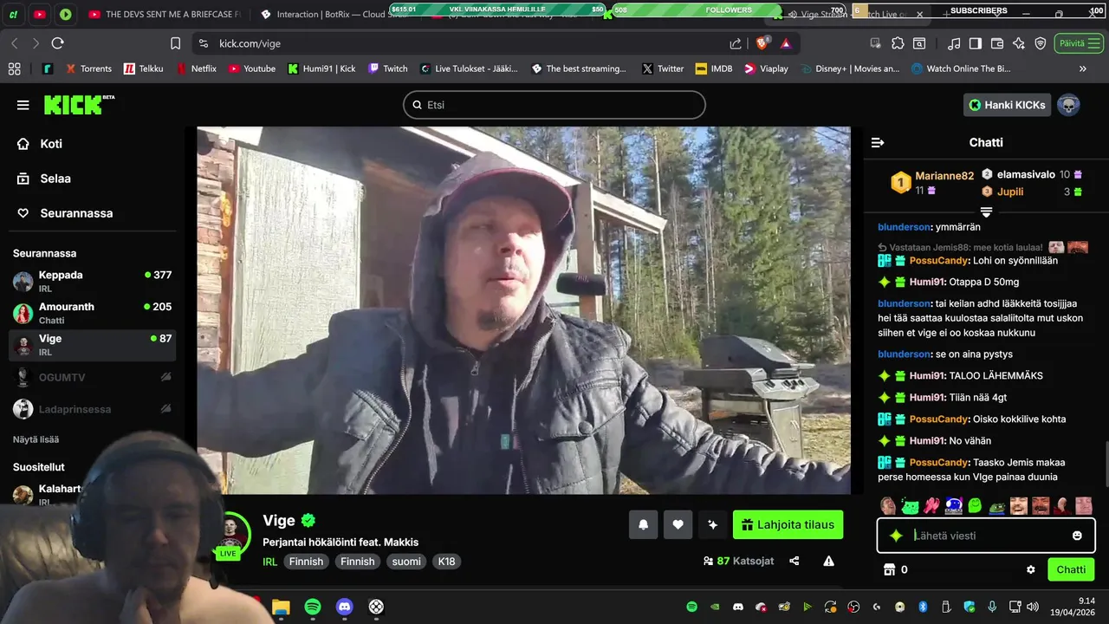
Task: Reload the page in browser
Action: (x=57, y=43)
